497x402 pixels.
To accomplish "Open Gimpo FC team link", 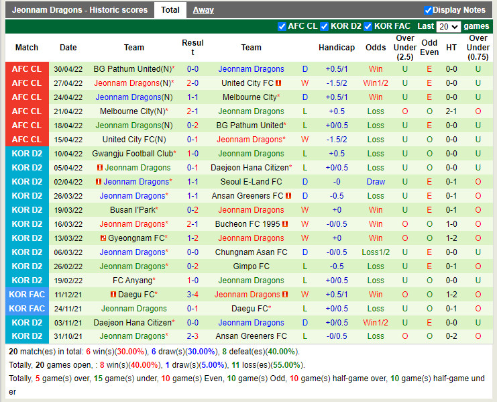I will 251,266.
